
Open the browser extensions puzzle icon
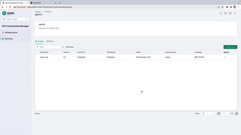[227, 7]
